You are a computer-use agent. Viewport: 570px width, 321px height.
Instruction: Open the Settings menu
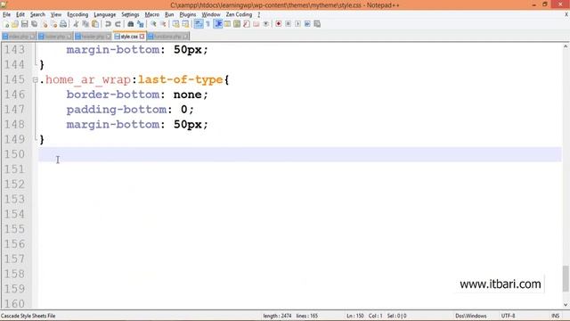[130, 14]
